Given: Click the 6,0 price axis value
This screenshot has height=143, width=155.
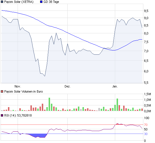Looking at the screenshot, I should pos(146,71).
